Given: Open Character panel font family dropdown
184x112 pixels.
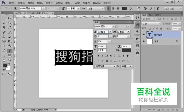Looking at the screenshot, I should coord(114,26).
